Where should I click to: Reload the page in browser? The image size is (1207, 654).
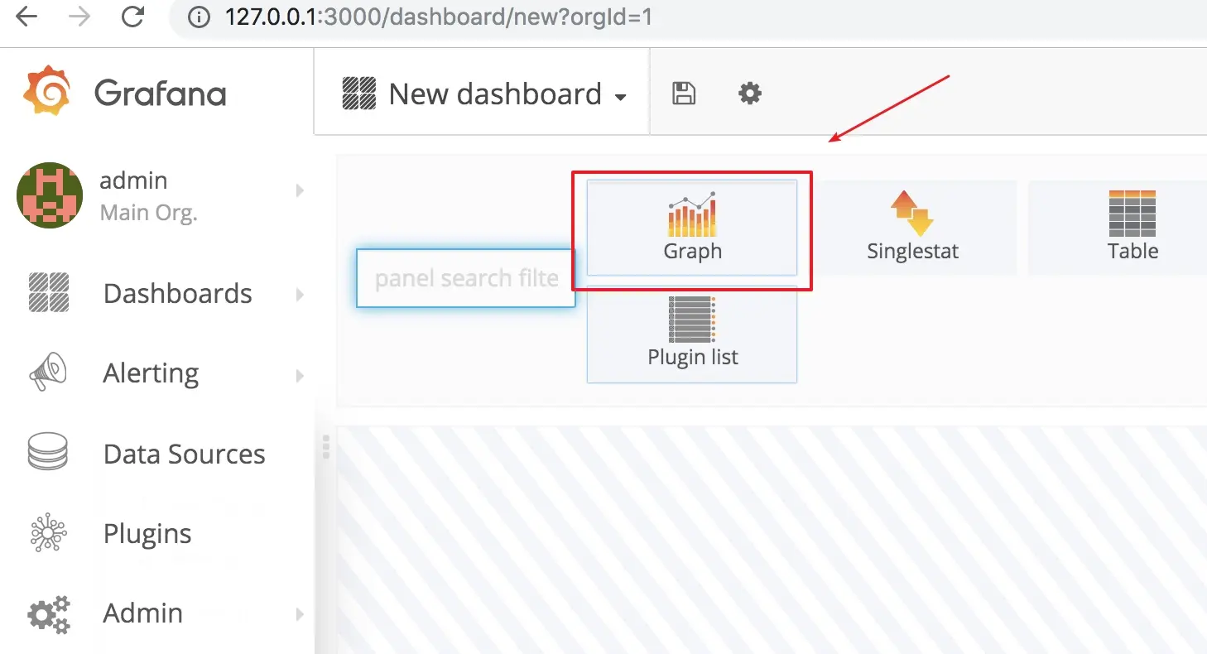132,17
